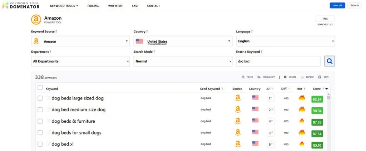
Task: Click the help mark next to Department
Action: point(50,52)
